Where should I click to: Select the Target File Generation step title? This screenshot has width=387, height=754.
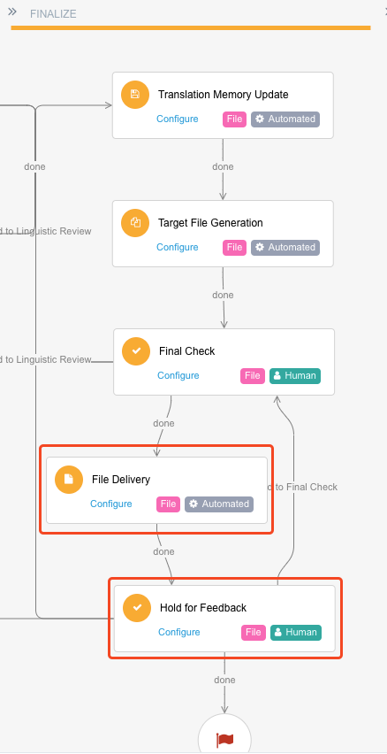click(211, 223)
